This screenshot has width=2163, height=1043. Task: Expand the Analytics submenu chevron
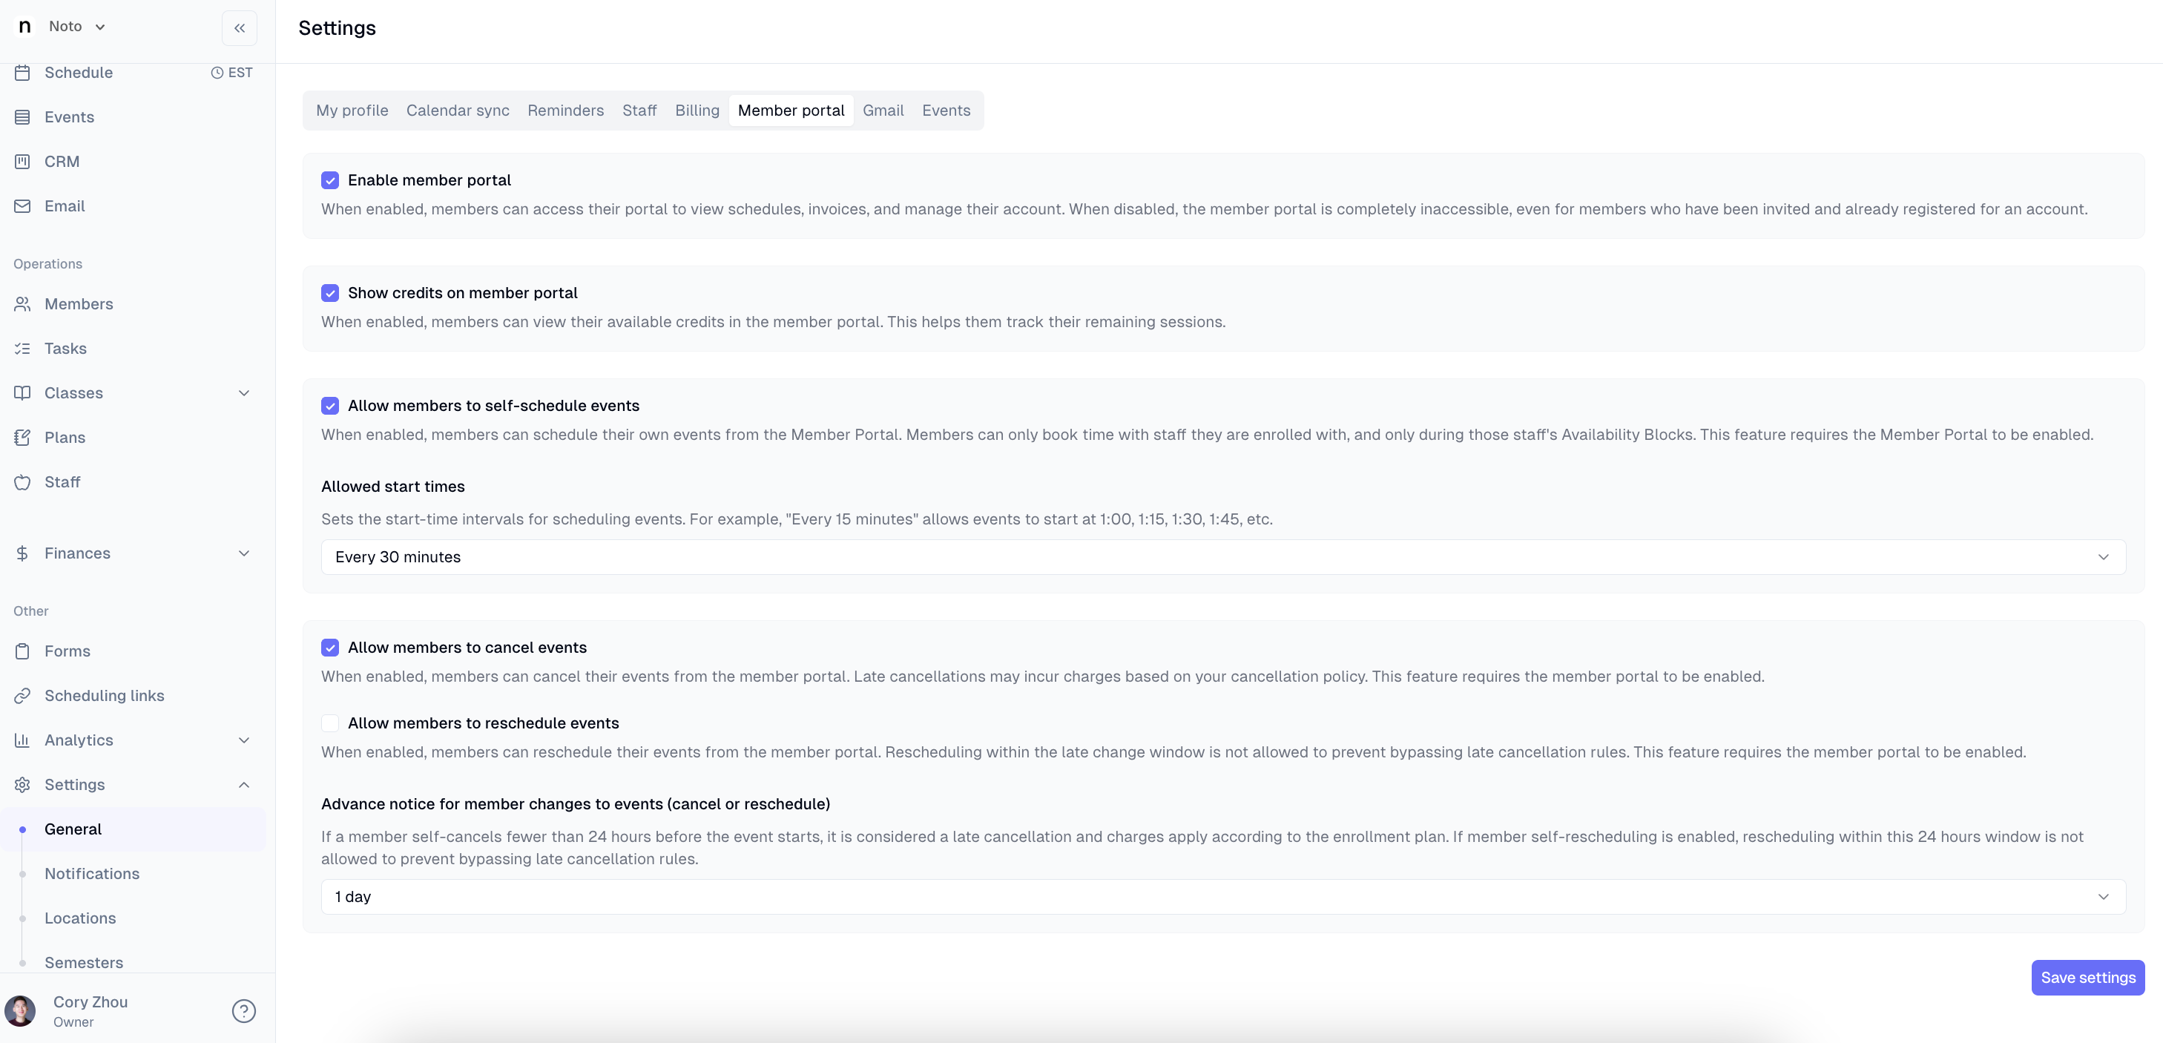(243, 740)
